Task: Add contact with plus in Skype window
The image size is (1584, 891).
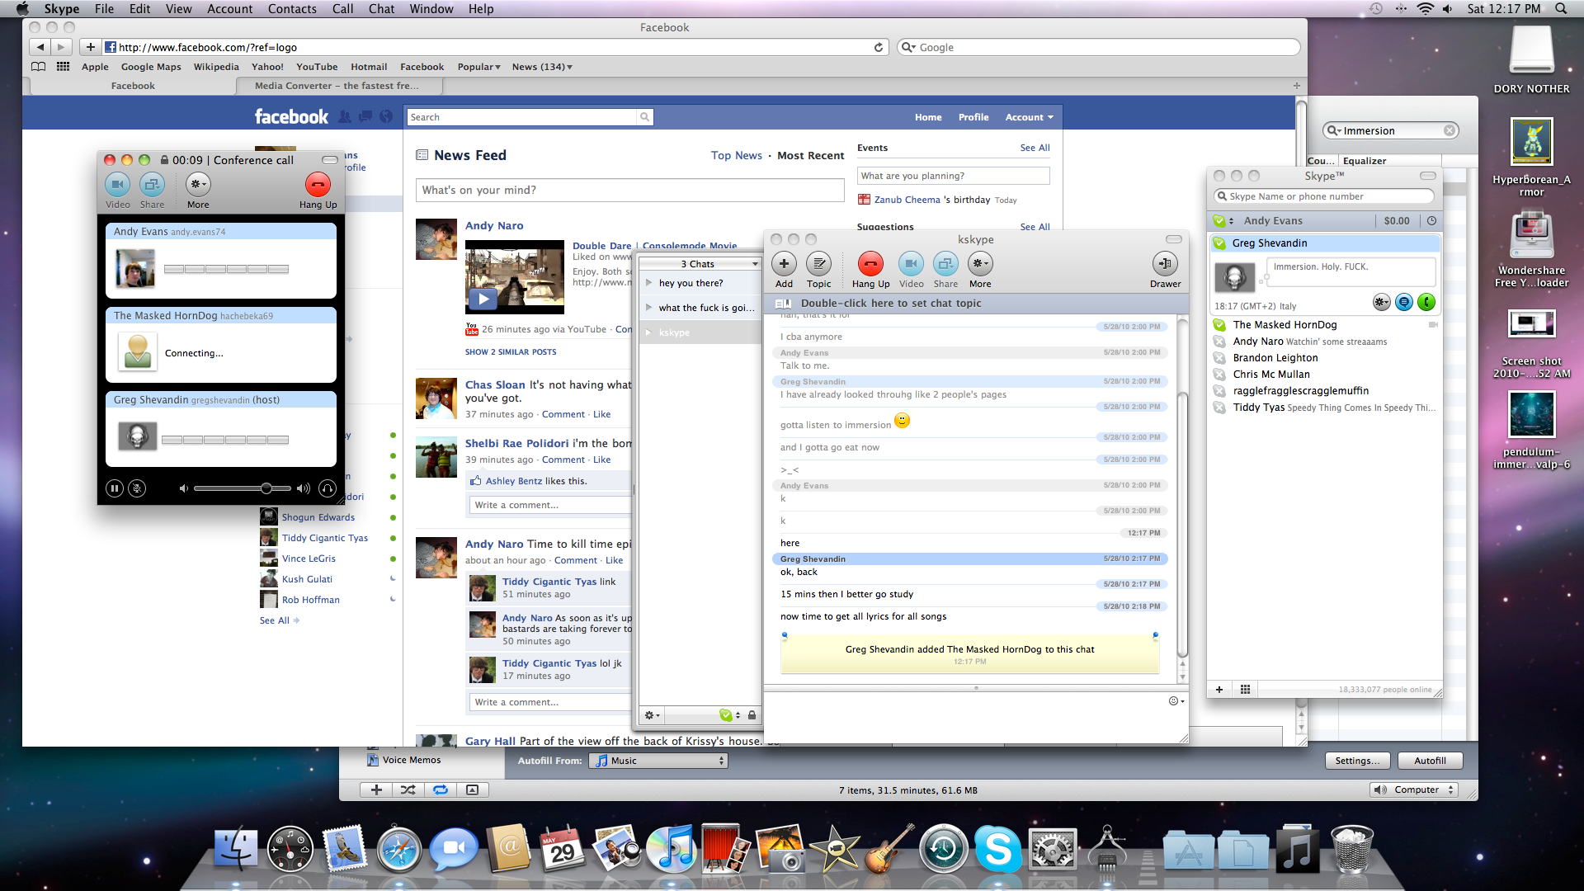Action: (1219, 690)
